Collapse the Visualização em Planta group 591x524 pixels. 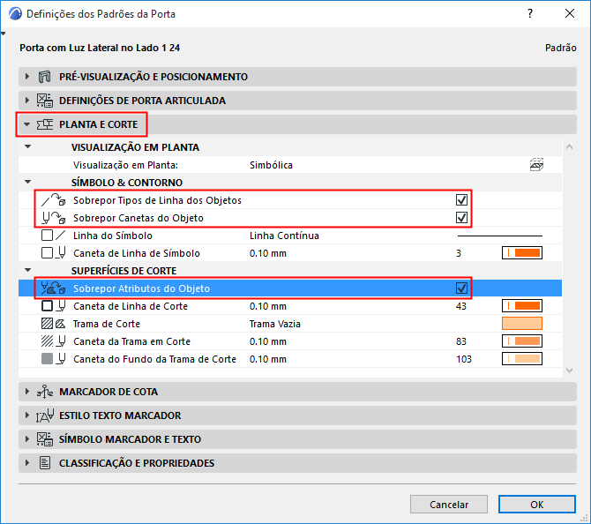pyautogui.click(x=28, y=146)
